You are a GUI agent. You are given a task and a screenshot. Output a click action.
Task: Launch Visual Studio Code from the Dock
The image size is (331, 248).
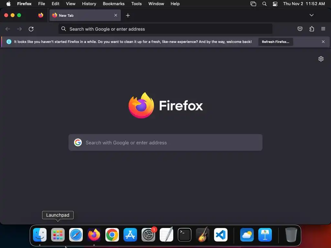(x=221, y=234)
